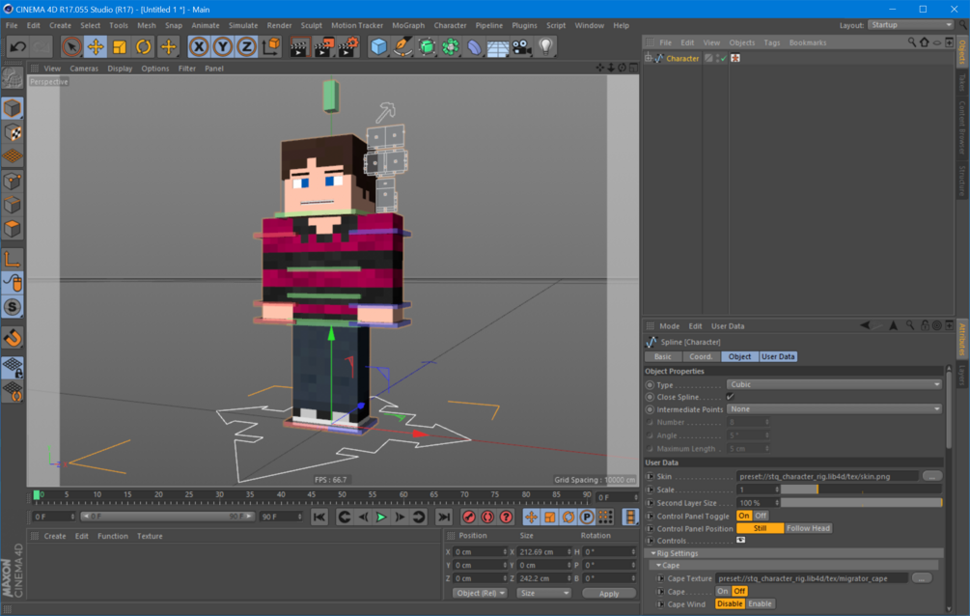Open Intermediate Points dropdown
The height and width of the screenshot is (616, 970).
click(x=834, y=409)
